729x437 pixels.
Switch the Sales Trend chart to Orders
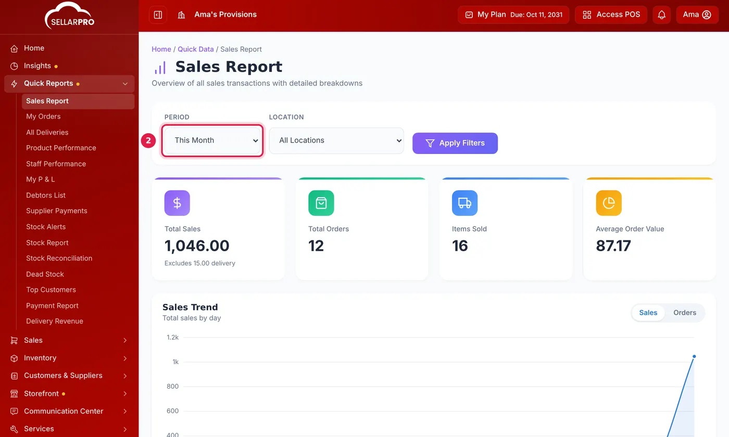coord(685,313)
